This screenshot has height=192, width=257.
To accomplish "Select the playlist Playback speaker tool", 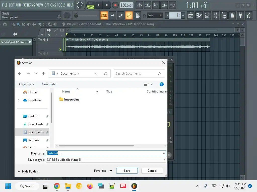I will coord(55,24).
